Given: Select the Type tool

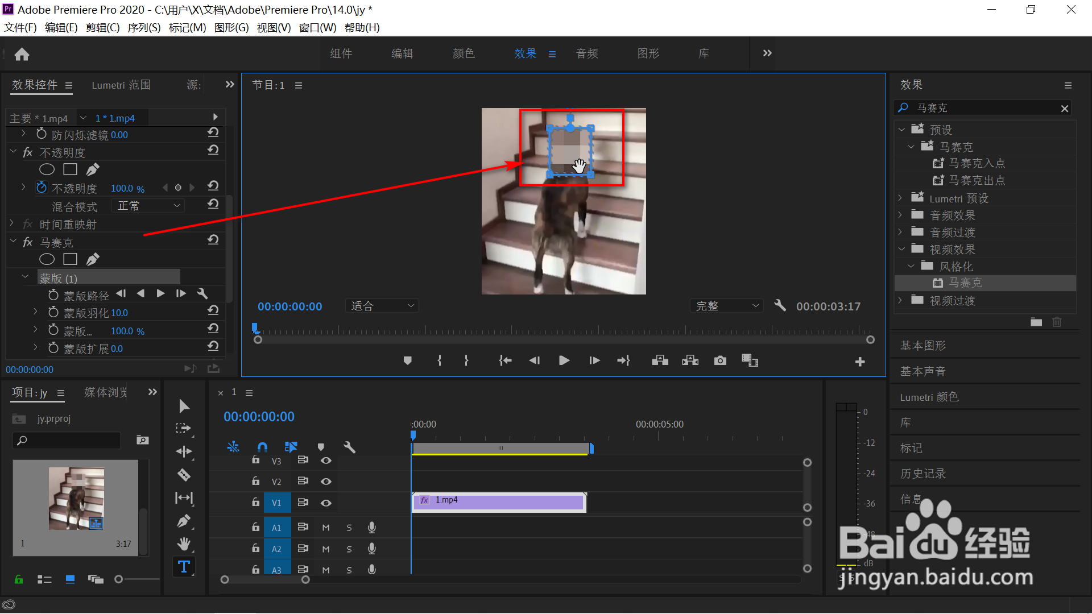Looking at the screenshot, I should (x=184, y=566).
